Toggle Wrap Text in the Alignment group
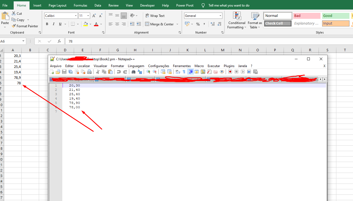The height and width of the screenshot is (201, 353). (155, 16)
